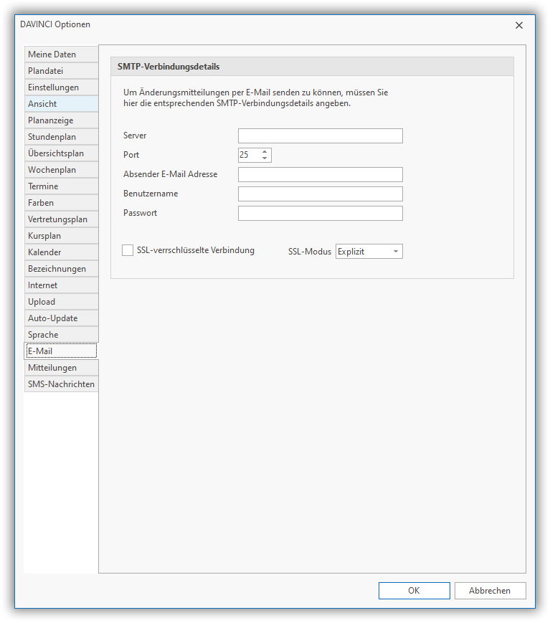Enable the SSL-verschlüsselte Verbindung checkbox

coord(128,250)
